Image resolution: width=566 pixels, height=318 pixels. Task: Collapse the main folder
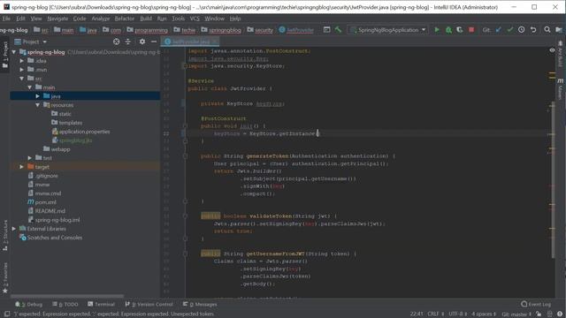pyautogui.click(x=30, y=87)
